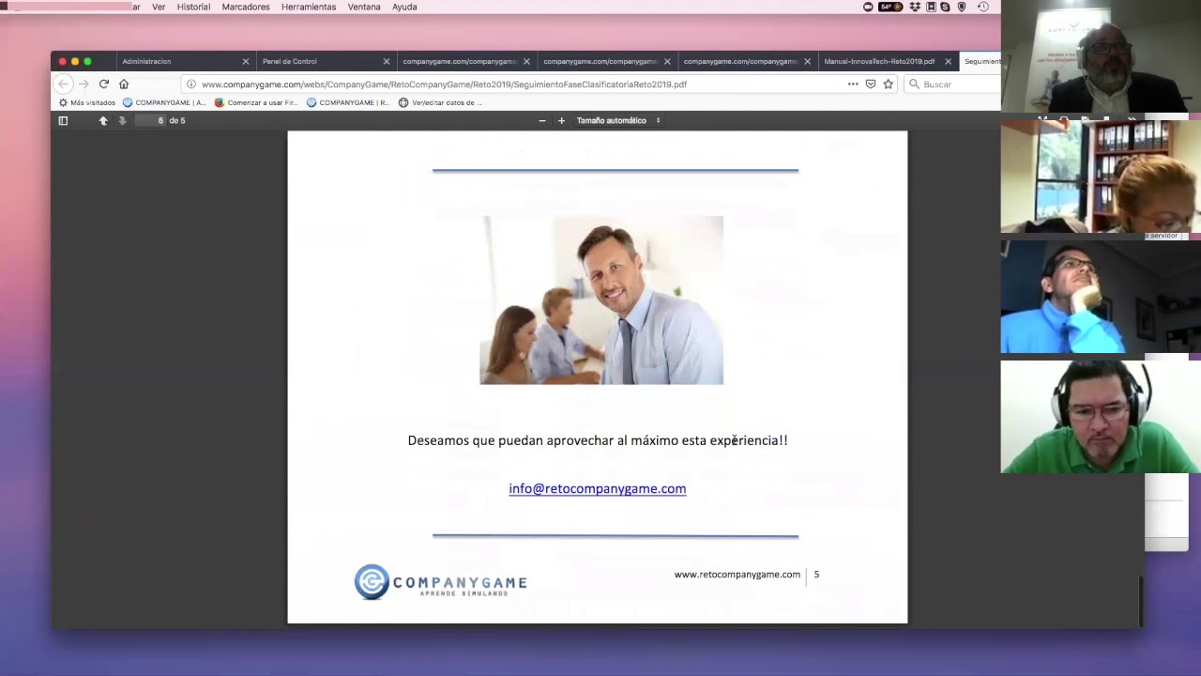Click the Zoom camera menu bar icon
The image size is (1201, 676).
868,7
